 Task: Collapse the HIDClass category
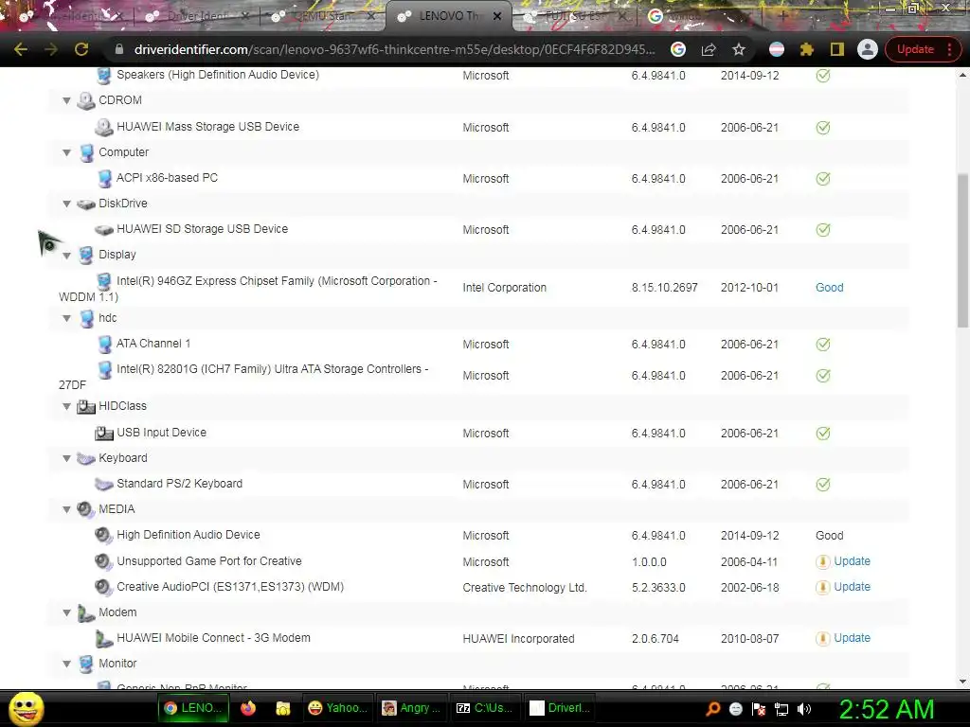pyautogui.click(x=66, y=407)
